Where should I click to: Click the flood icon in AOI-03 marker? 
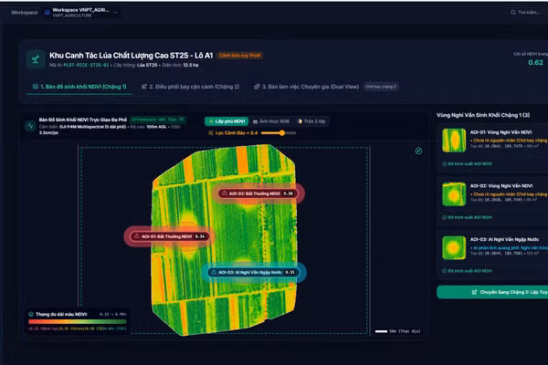214,272
